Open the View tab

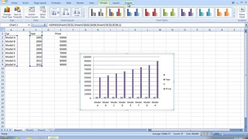click(91, 3)
